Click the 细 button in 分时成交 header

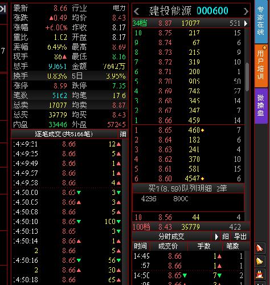[226, 237]
